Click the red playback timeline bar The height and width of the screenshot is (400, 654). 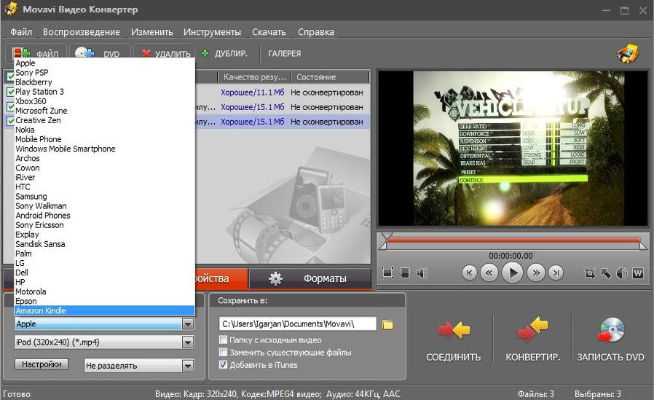pyautogui.click(x=513, y=240)
